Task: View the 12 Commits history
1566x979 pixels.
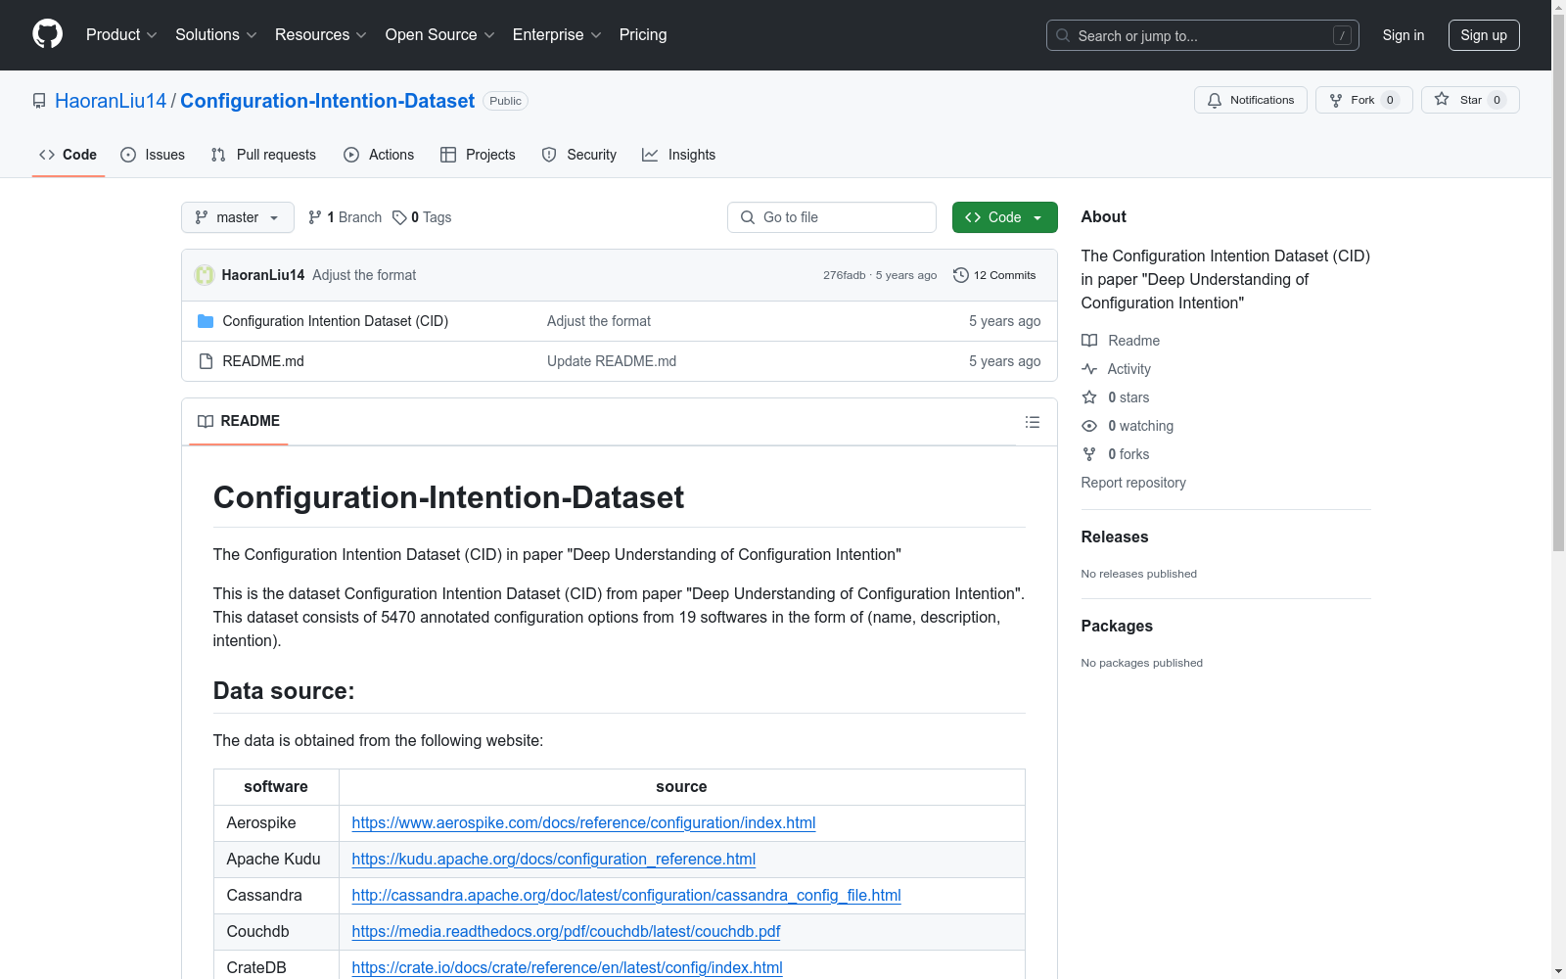Action: click(x=994, y=275)
